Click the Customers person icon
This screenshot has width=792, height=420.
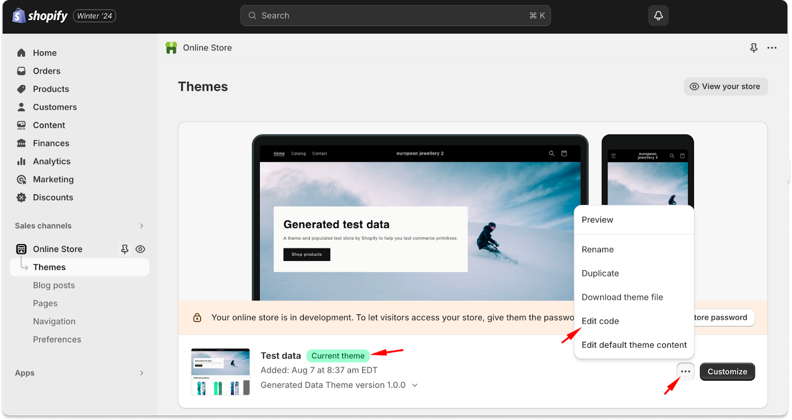[x=21, y=107]
